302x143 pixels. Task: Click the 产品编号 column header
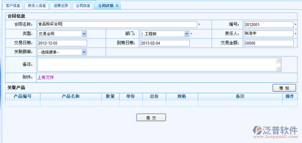[x=23, y=97]
